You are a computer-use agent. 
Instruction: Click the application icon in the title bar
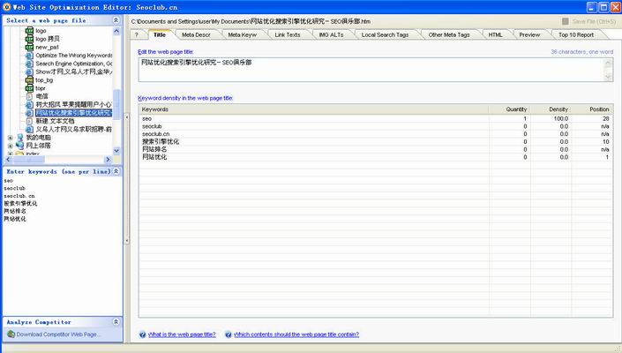tap(7, 7)
